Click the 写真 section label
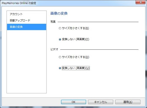Viewport: 147px width, 108px height. click(53, 22)
